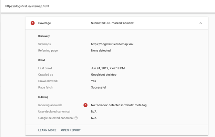215x137 pixels.
Task: Click the Referring page label
Action: (48, 50)
